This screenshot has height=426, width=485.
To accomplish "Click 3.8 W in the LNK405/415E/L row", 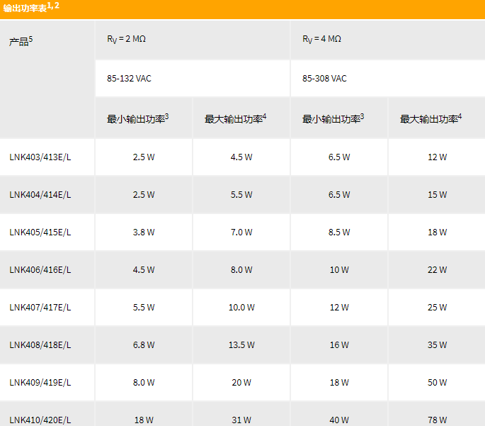I will [x=144, y=232].
